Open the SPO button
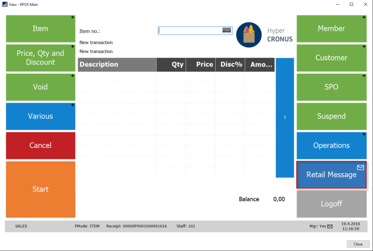 (331, 87)
